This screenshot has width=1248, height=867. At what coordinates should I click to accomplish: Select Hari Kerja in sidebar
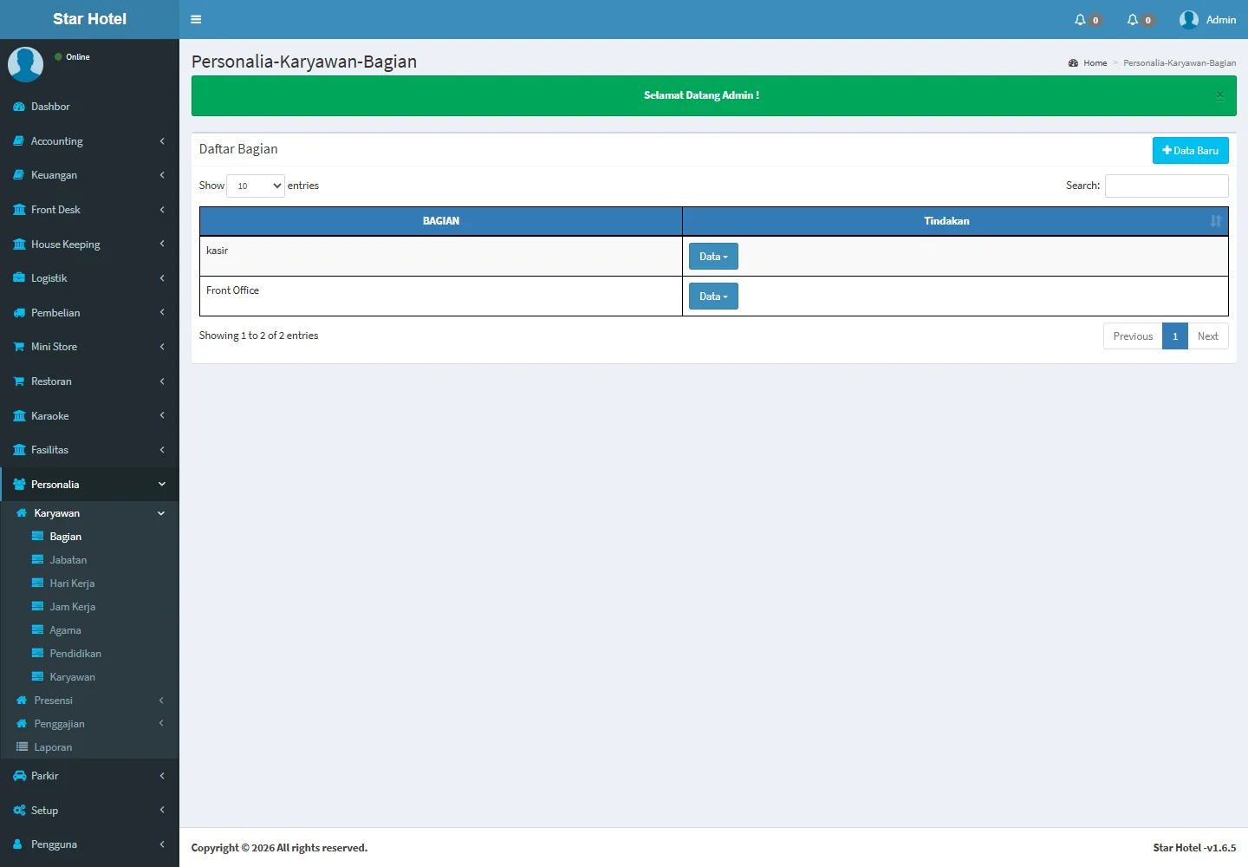coord(72,583)
